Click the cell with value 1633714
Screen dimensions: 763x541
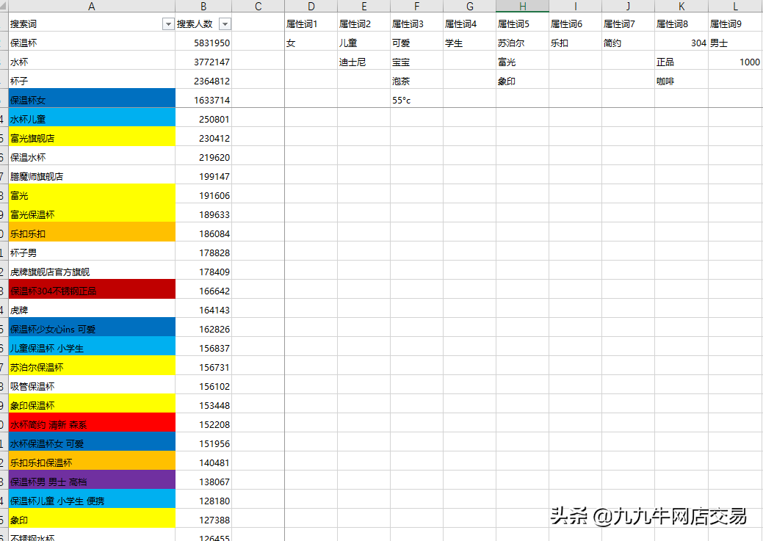tap(203, 100)
